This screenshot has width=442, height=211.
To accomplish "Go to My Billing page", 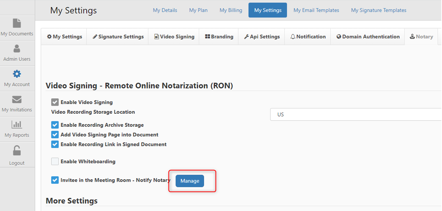I will (231, 10).
